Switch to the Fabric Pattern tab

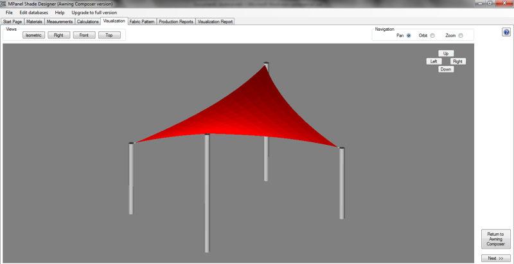[x=142, y=21]
